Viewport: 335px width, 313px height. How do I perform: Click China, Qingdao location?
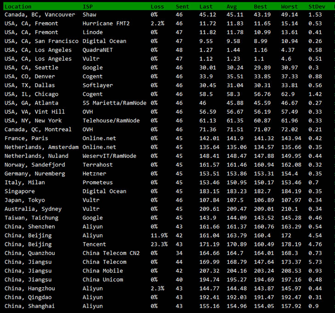[x=28, y=297]
